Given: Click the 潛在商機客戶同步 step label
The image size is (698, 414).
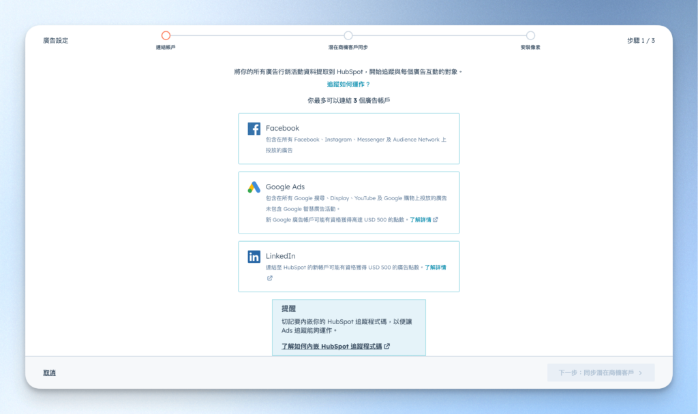Looking at the screenshot, I should click(348, 47).
